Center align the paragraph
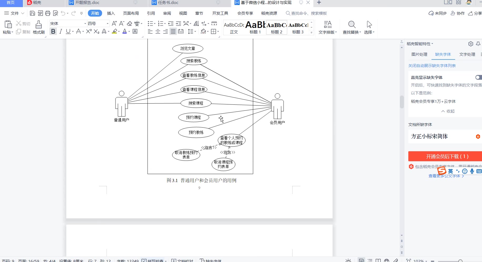The image size is (482, 262). (x=158, y=32)
